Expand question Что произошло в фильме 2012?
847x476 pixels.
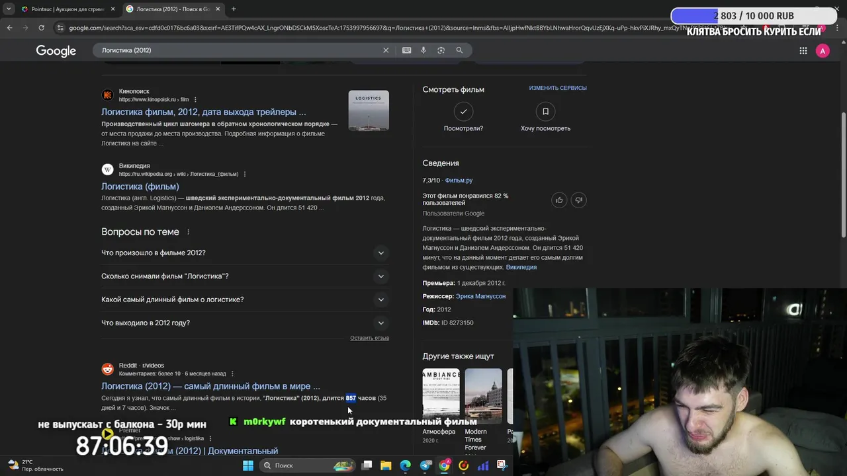(244, 253)
